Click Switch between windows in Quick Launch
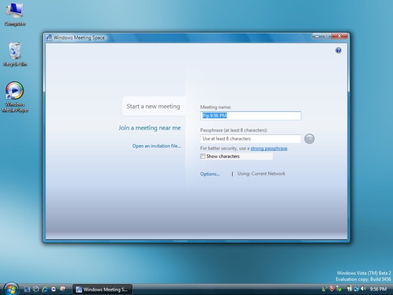393x295 pixels. pyautogui.click(x=36, y=289)
